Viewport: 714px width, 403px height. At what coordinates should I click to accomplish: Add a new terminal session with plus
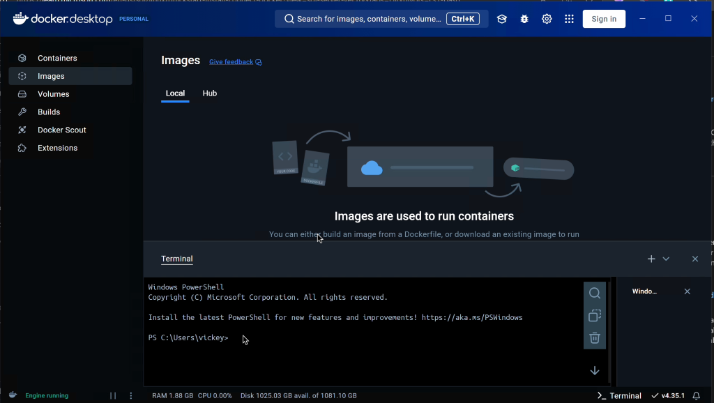tap(651, 259)
